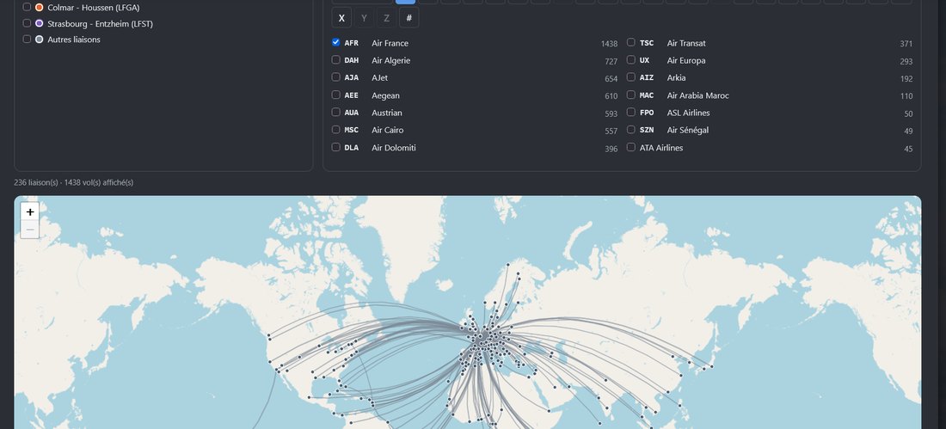Zoom in on the map with plus button
Screen dimensions: 946x429
(30, 211)
